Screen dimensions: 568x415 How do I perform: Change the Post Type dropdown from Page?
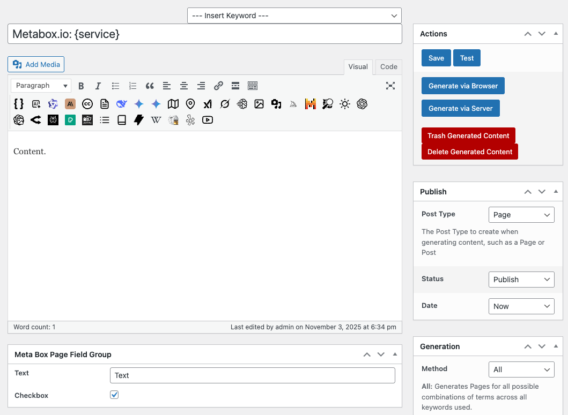(521, 214)
